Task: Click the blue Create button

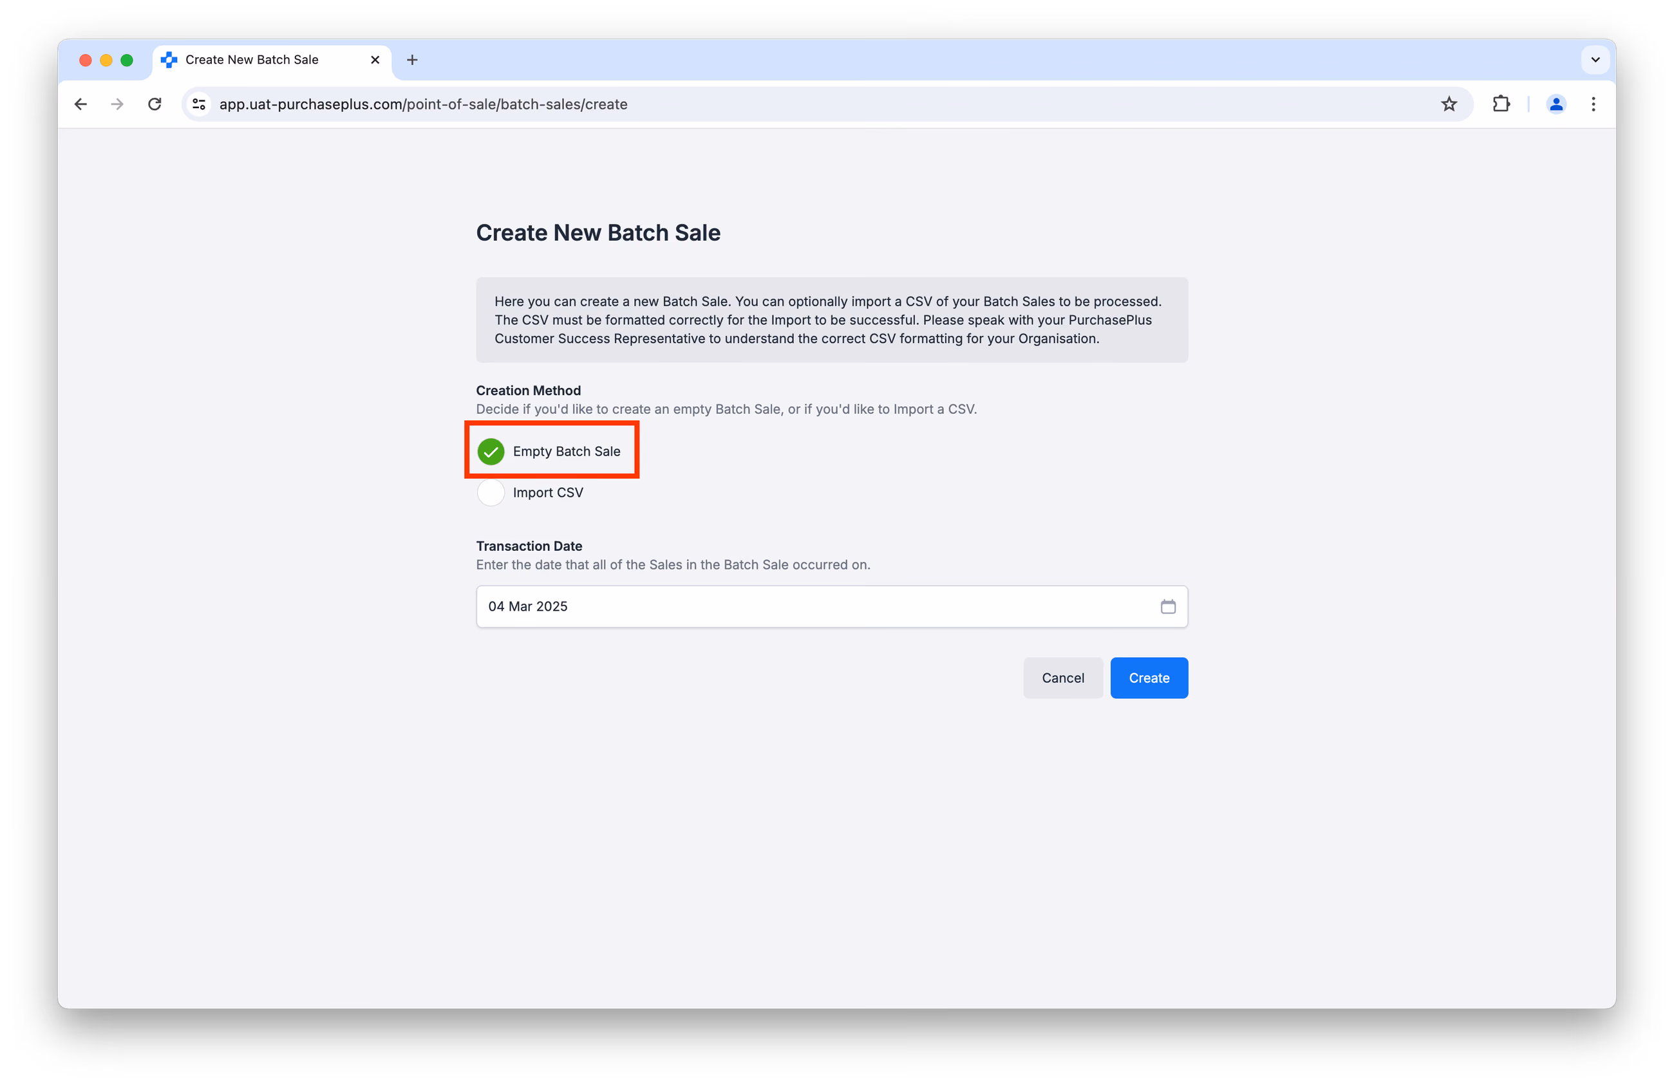Action: tap(1149, 678)
